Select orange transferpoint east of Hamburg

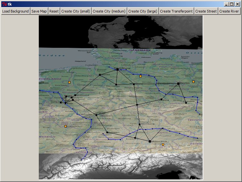pyautogui.click(x=140, y=76)
